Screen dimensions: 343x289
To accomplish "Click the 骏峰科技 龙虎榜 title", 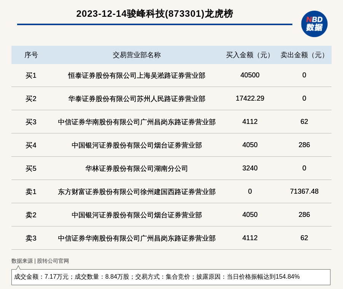I will click(x=154, y=14).
